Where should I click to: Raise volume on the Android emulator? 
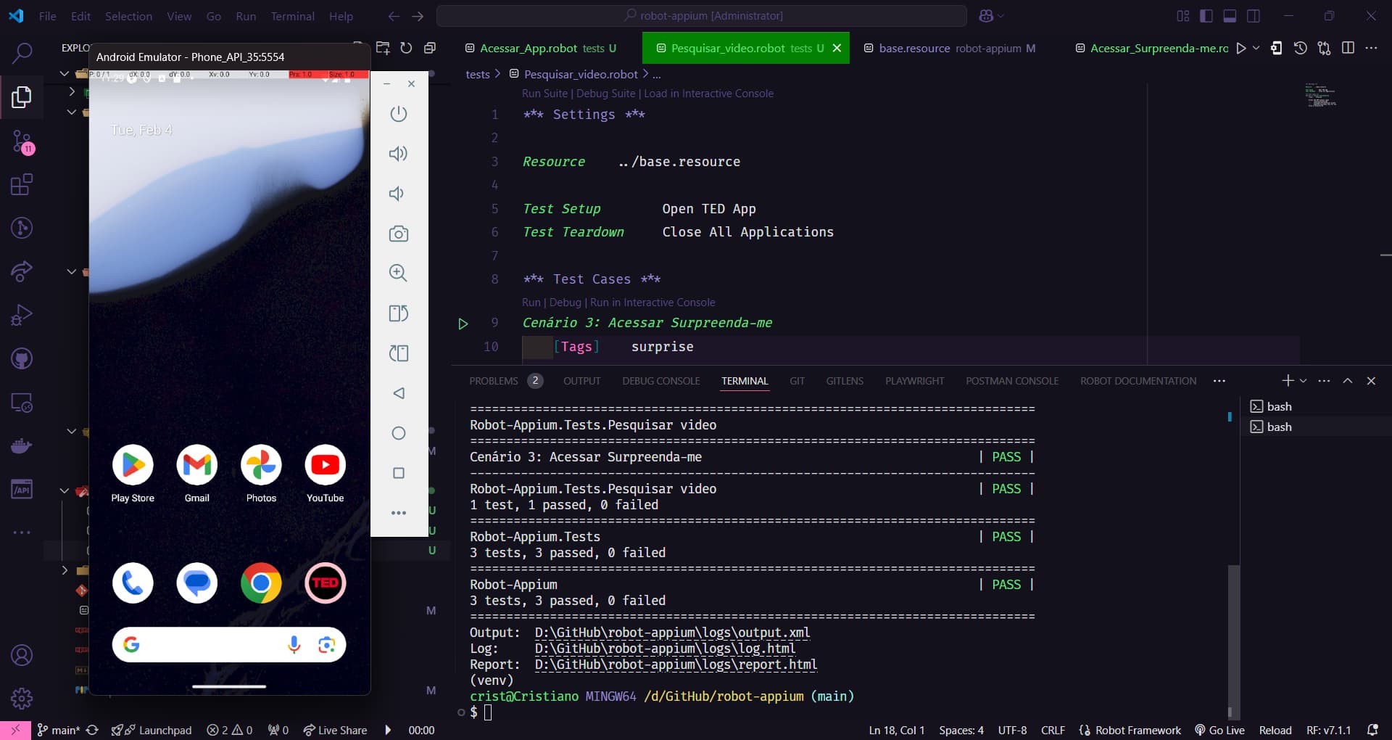(x=398, y=154)
